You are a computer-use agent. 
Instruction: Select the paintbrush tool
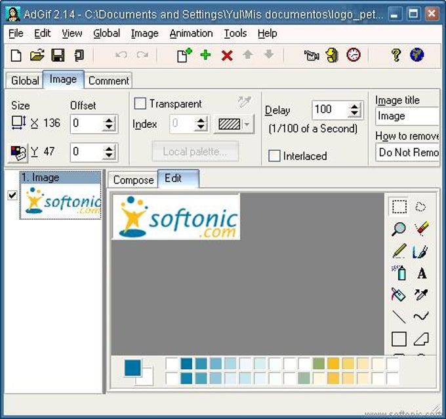click(x=420, y=251)
